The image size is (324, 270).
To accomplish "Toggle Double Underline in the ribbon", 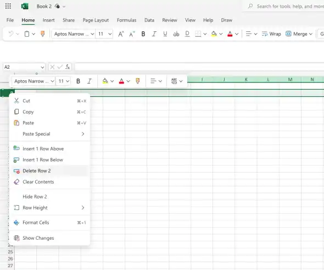I will [x=187, y=34].
